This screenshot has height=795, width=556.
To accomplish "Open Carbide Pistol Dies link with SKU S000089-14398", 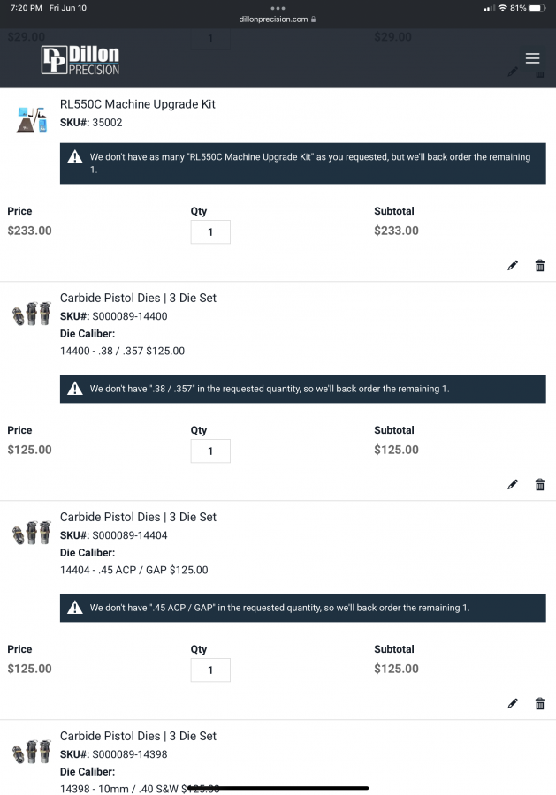I will click(138, 736).
